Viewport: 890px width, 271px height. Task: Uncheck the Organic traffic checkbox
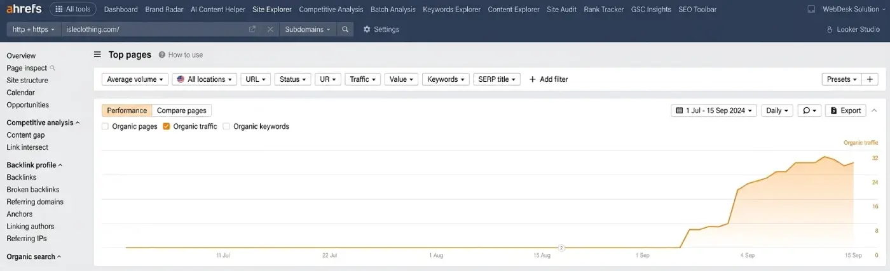tap(167, 126)
